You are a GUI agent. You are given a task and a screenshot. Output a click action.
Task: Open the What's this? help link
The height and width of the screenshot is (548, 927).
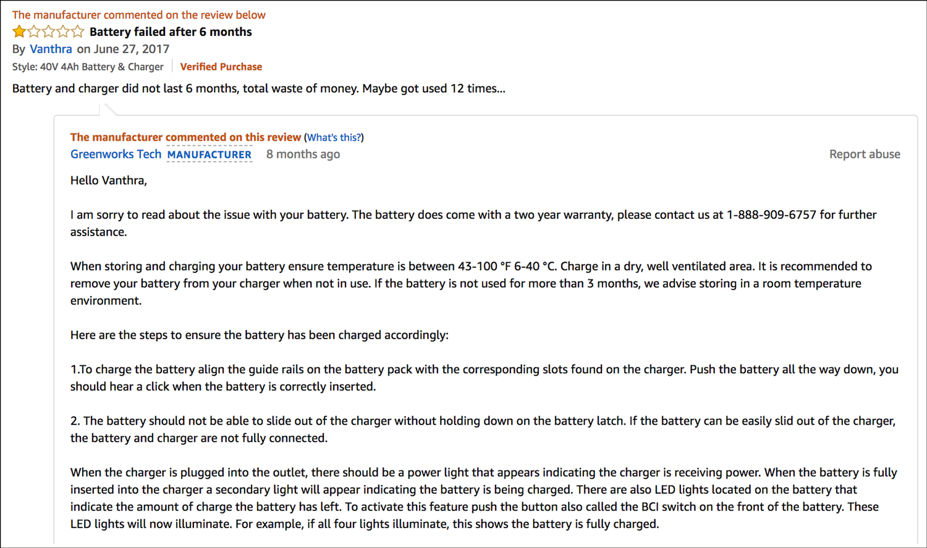pyautogui.click(x=334, y=137)
